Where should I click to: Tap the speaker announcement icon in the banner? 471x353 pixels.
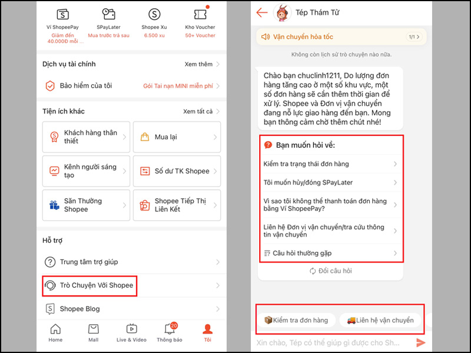point(266,37)
